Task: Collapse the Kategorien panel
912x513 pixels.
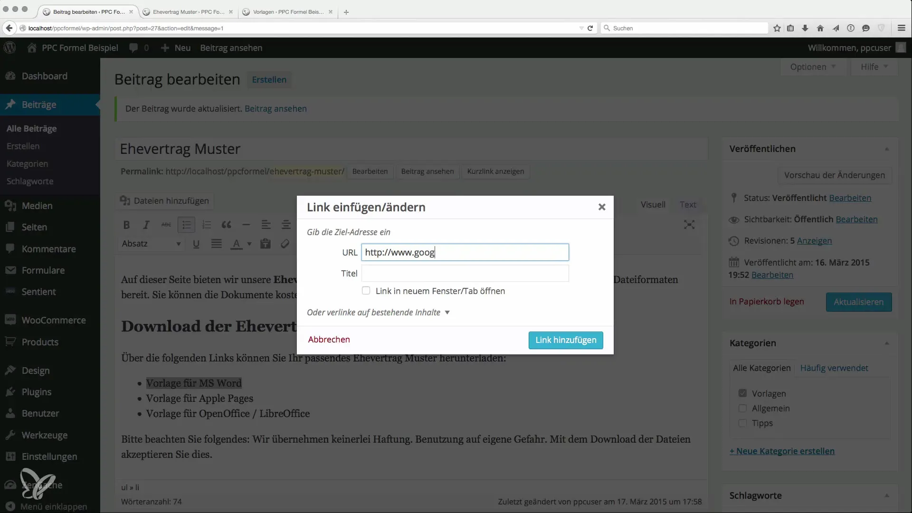Action: tap(887, 343)
